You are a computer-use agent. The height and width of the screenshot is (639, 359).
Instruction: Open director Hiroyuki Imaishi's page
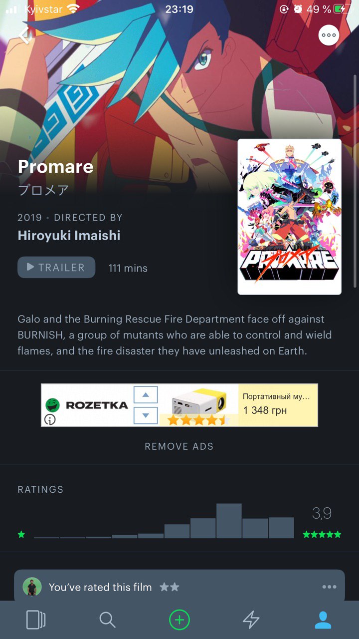click(x=69, y=235)
